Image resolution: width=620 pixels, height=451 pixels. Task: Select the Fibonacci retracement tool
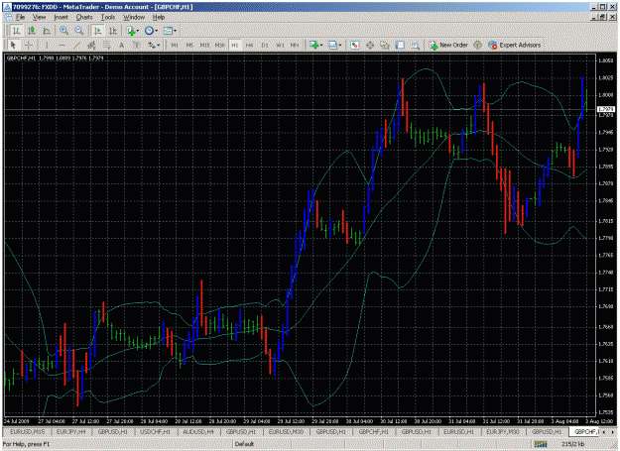(106, 45)
